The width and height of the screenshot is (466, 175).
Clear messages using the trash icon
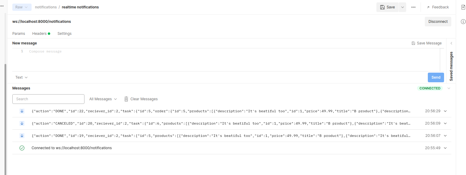(126, 99)
